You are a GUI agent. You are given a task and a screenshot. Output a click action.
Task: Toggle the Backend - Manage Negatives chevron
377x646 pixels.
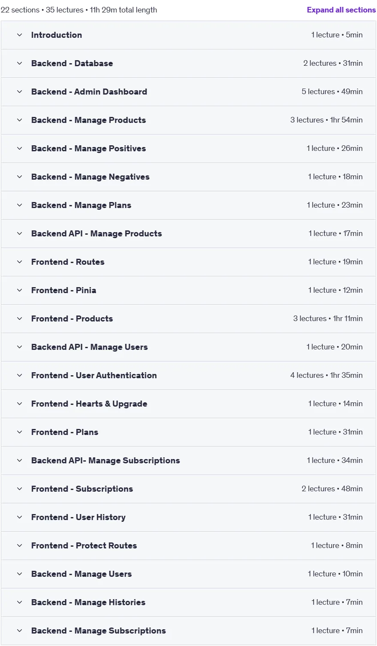(x=19, y=177)
